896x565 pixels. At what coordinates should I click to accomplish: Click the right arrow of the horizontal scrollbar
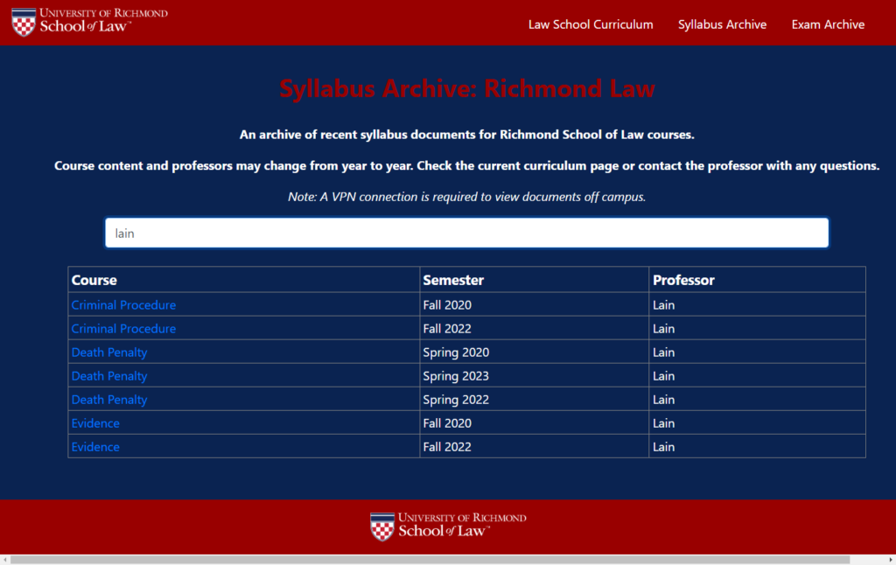891,560
